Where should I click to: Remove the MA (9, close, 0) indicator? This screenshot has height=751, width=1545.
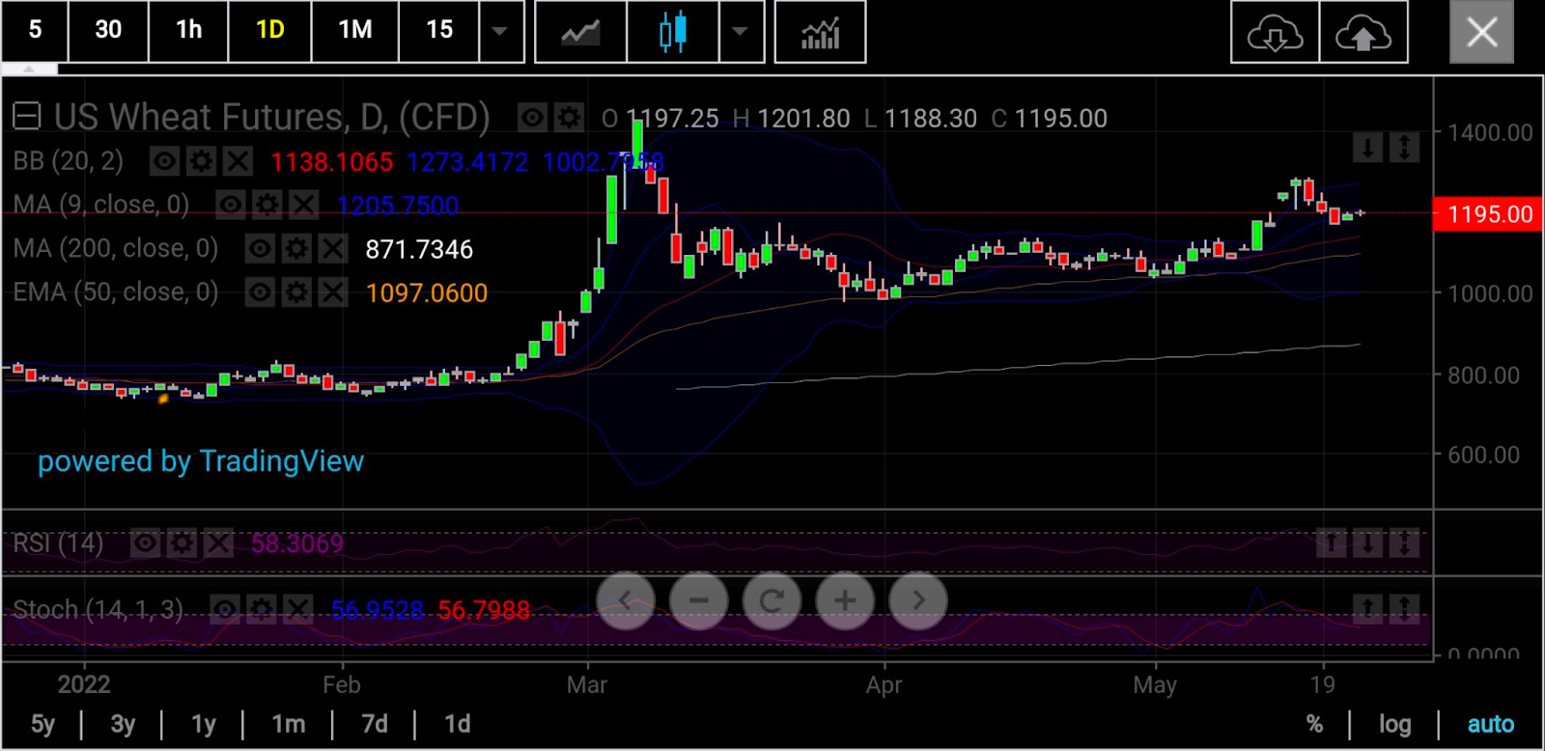[x=303, y=205]
